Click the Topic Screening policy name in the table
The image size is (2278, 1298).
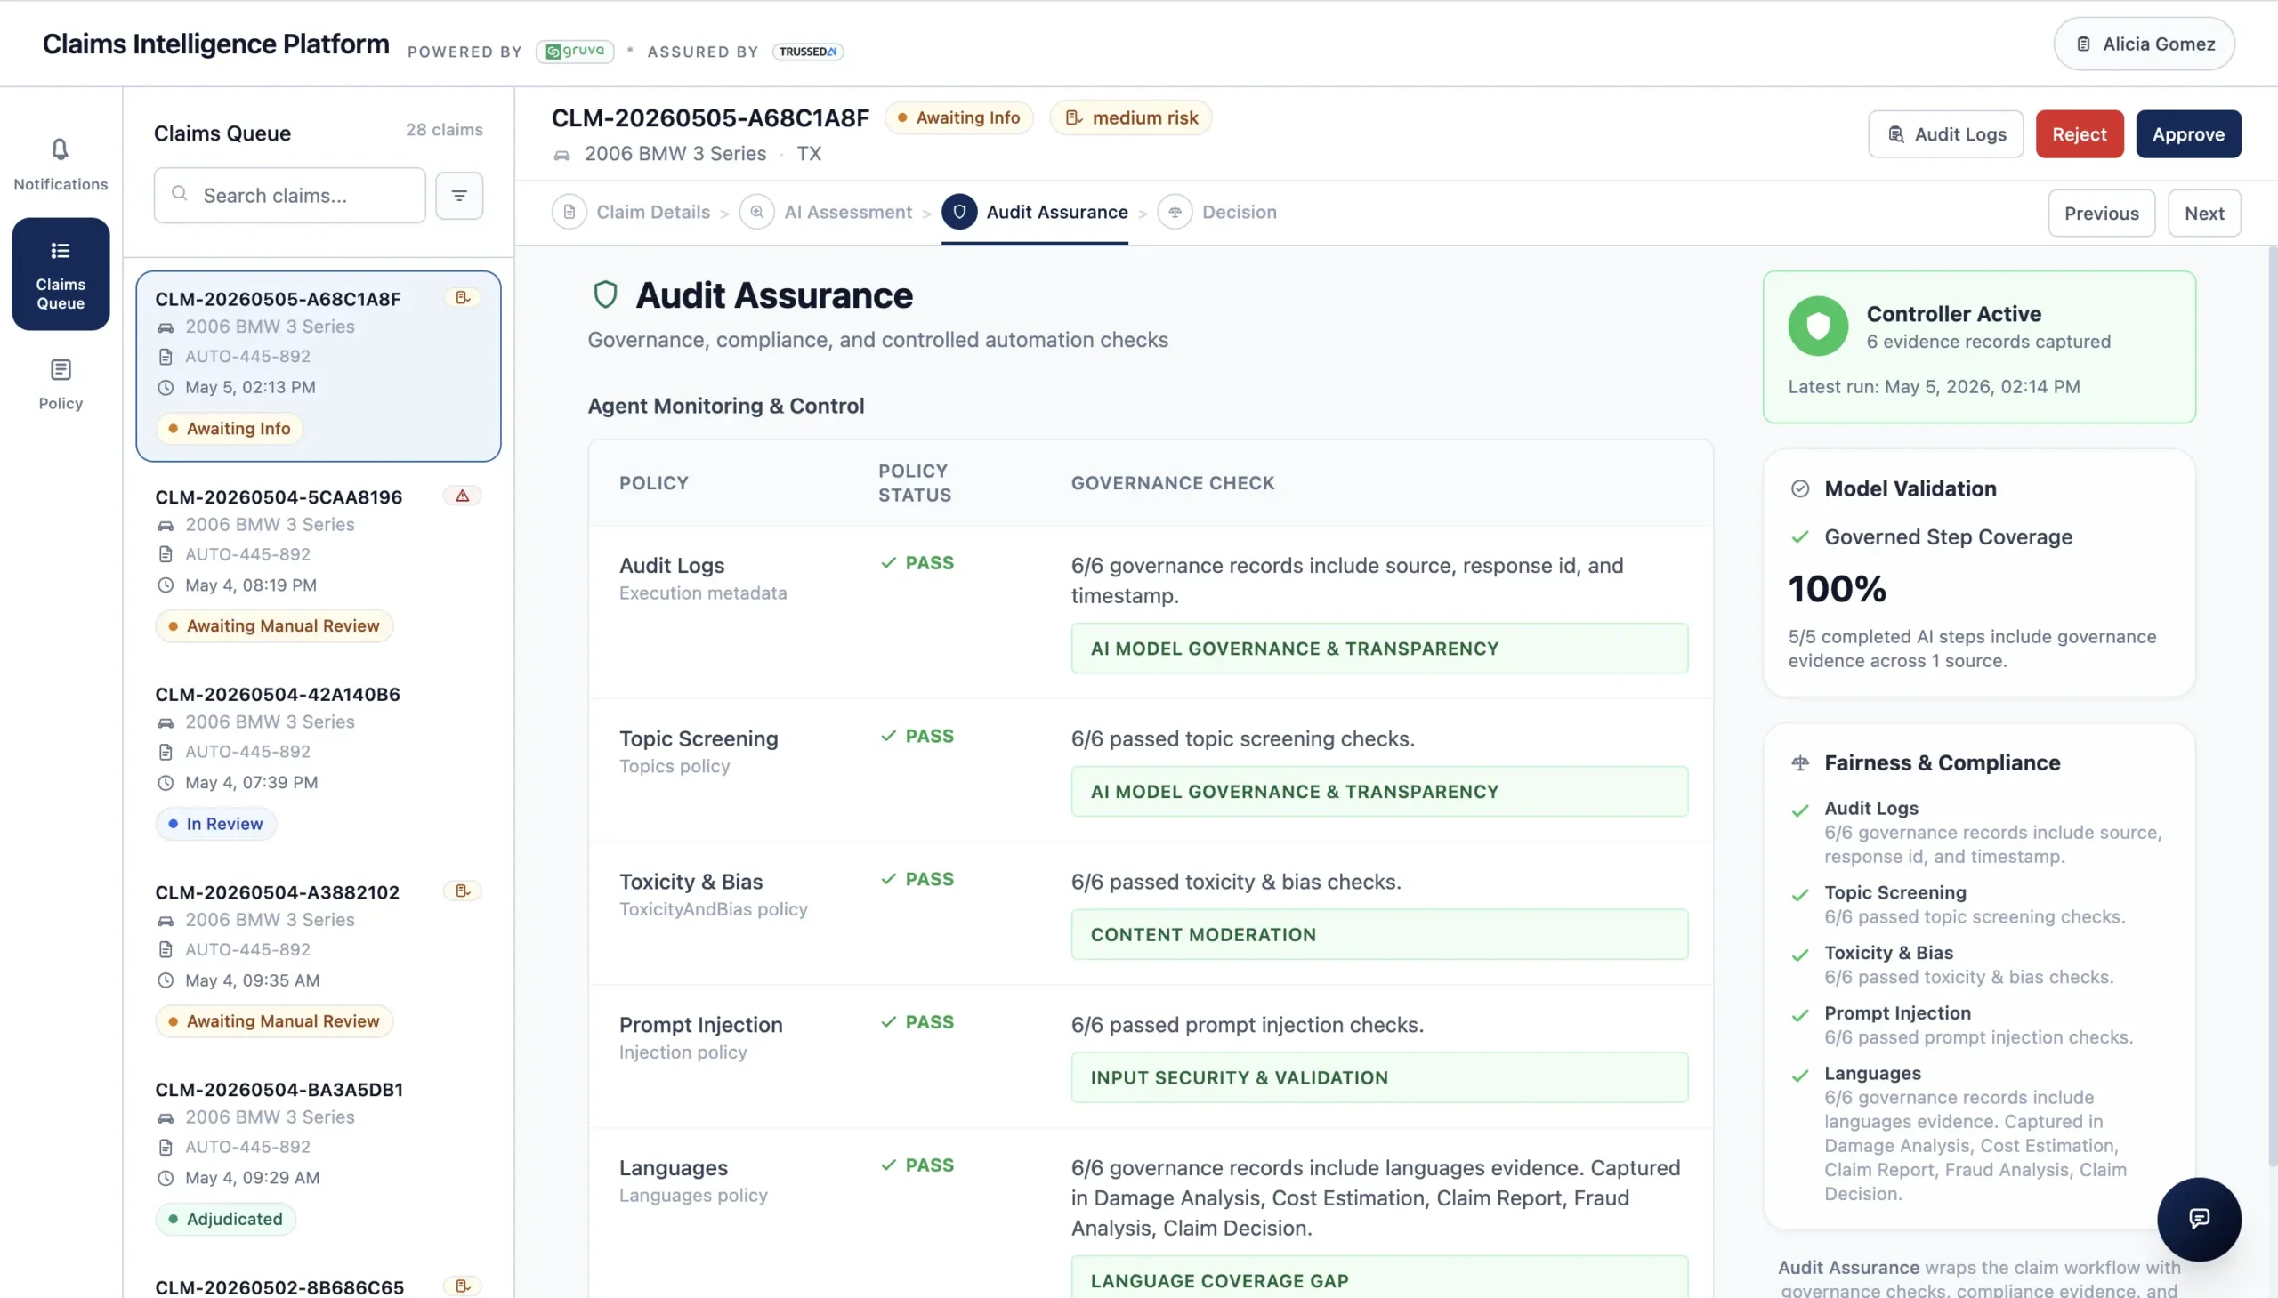[699, 738]
